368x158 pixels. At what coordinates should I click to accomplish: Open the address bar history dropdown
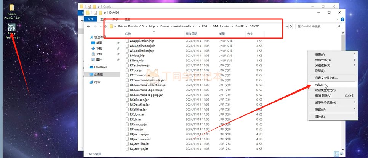click(285, 26)
